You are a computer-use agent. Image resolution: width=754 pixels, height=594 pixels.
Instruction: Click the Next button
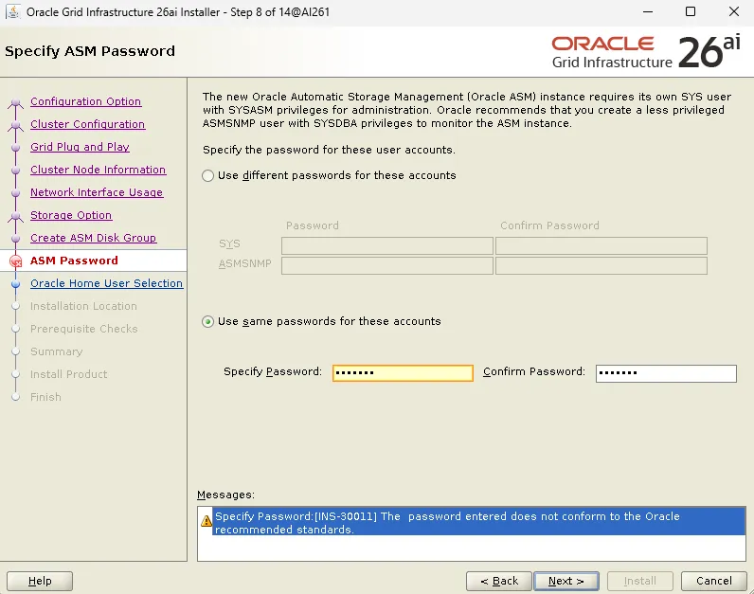click(566, 581)
